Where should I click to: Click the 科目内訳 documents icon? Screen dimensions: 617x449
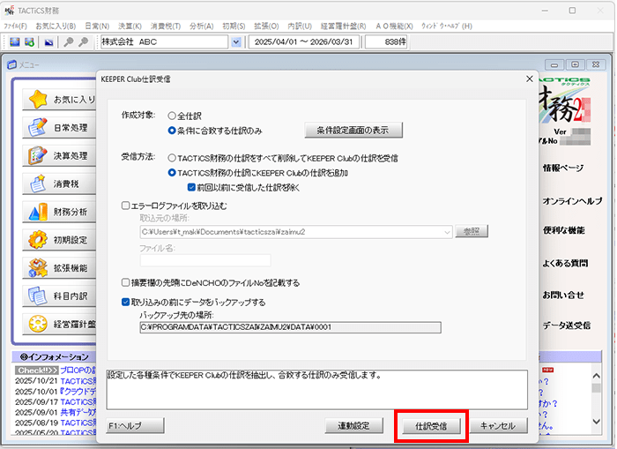pos(38,295)
